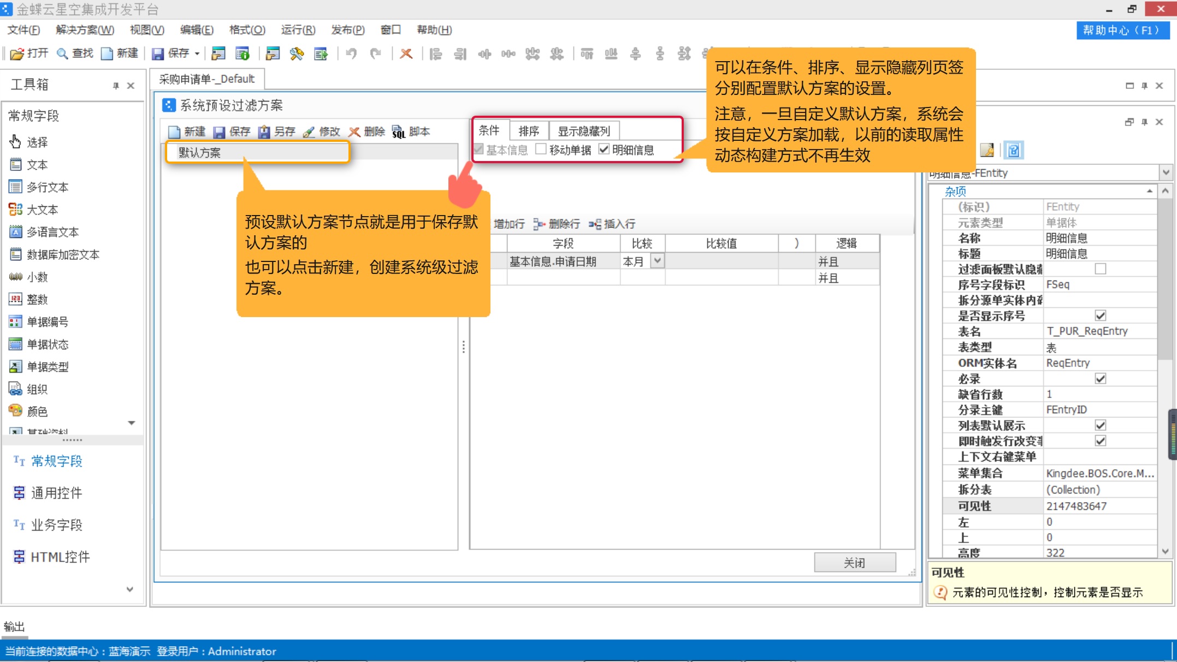Expand the toolbox category list bottom arrow
Screen dimensions: 1177x662
[130, 589]
